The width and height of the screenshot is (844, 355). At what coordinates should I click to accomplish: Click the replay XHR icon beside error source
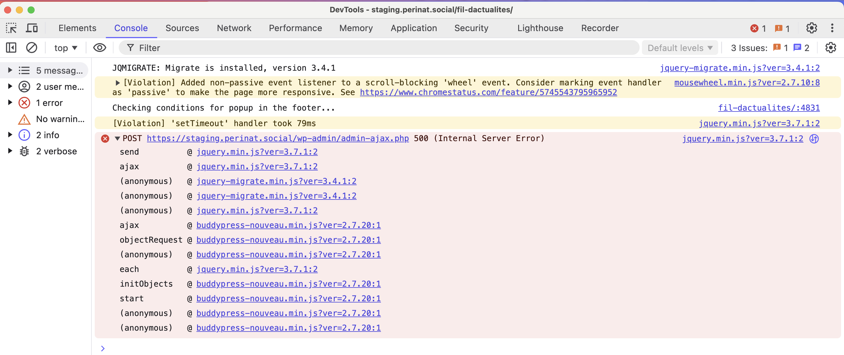814,139
